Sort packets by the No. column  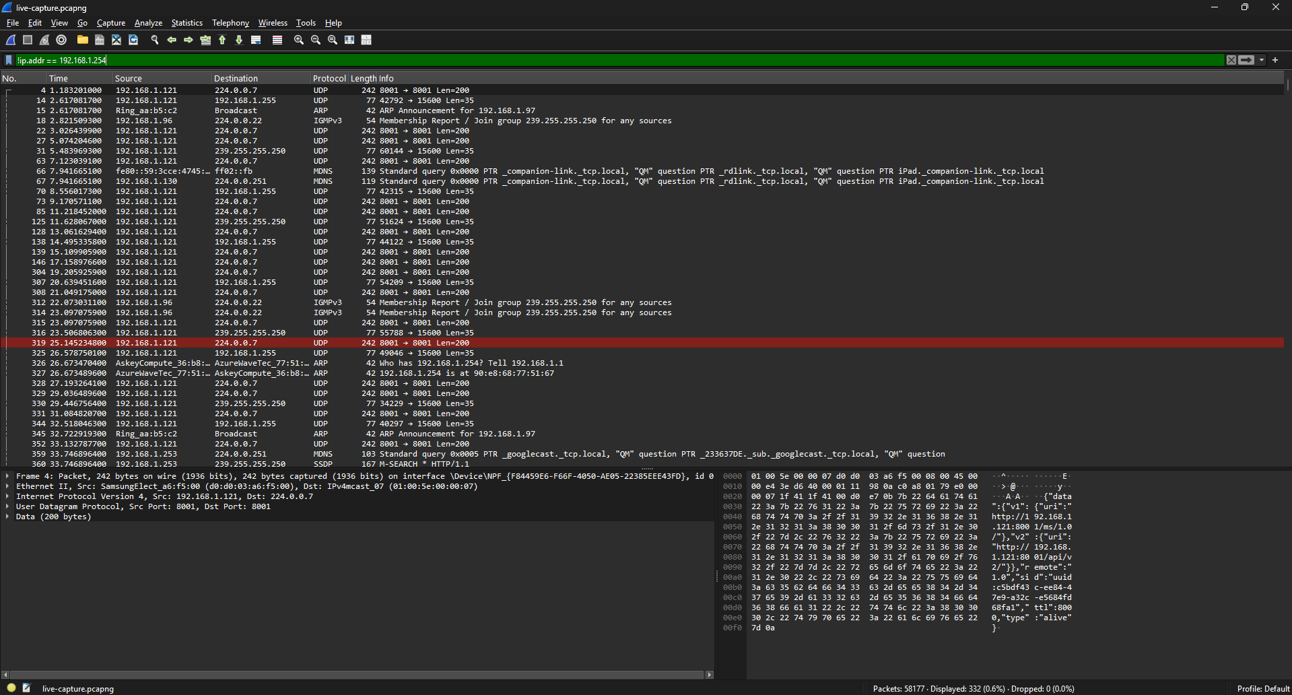[24, 79]
